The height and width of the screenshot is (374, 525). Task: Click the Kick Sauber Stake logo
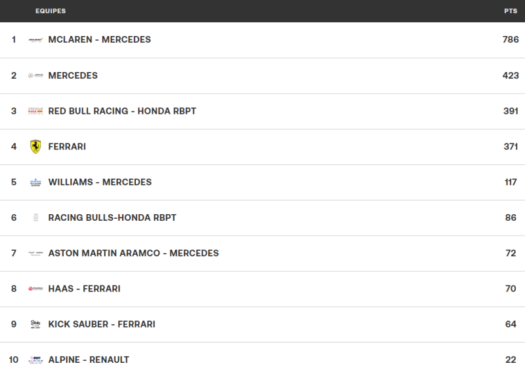tap(35, 324)
